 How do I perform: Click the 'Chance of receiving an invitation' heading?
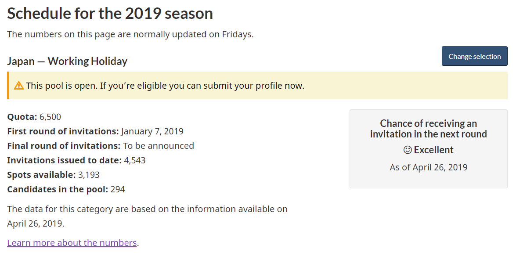point(428,129)
